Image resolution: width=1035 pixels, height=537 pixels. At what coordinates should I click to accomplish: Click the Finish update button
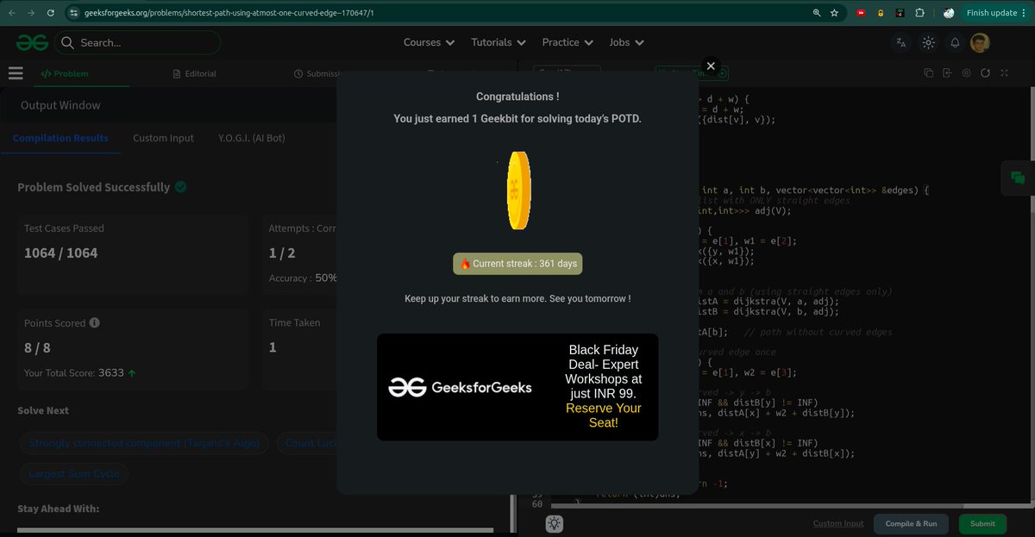click(x=997, y=13)
